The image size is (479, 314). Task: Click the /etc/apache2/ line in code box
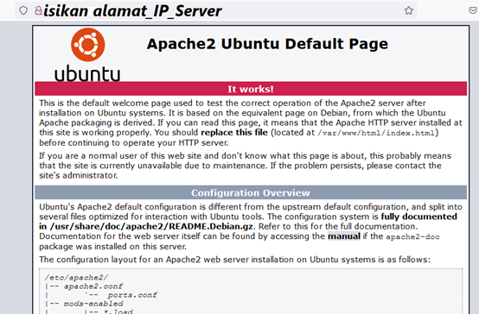click(x=76, y=278)
